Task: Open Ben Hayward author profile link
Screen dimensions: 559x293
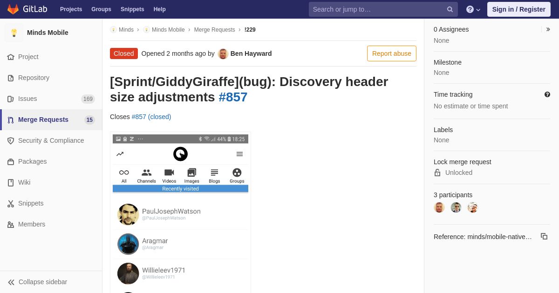Action: pyautogui.click(x=251, y=53)
